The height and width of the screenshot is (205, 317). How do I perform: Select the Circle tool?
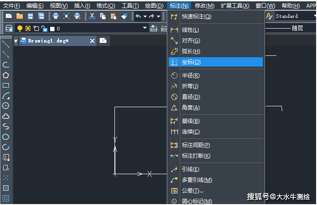(x=6, y=106)
